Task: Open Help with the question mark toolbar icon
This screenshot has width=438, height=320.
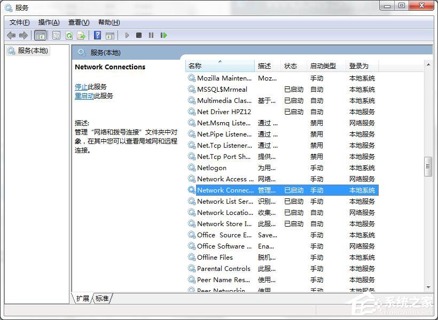Action: click(x=97, y=35)
